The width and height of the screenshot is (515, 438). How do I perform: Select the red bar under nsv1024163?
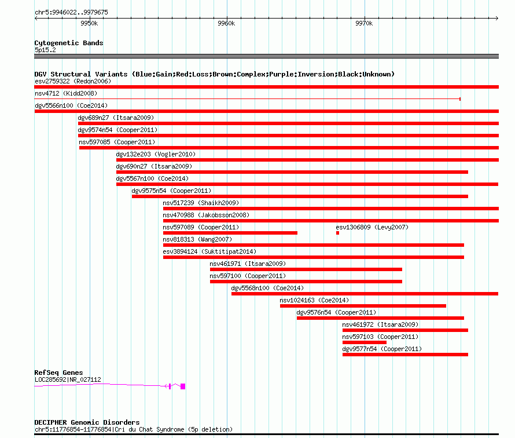(x=363, y=306)
